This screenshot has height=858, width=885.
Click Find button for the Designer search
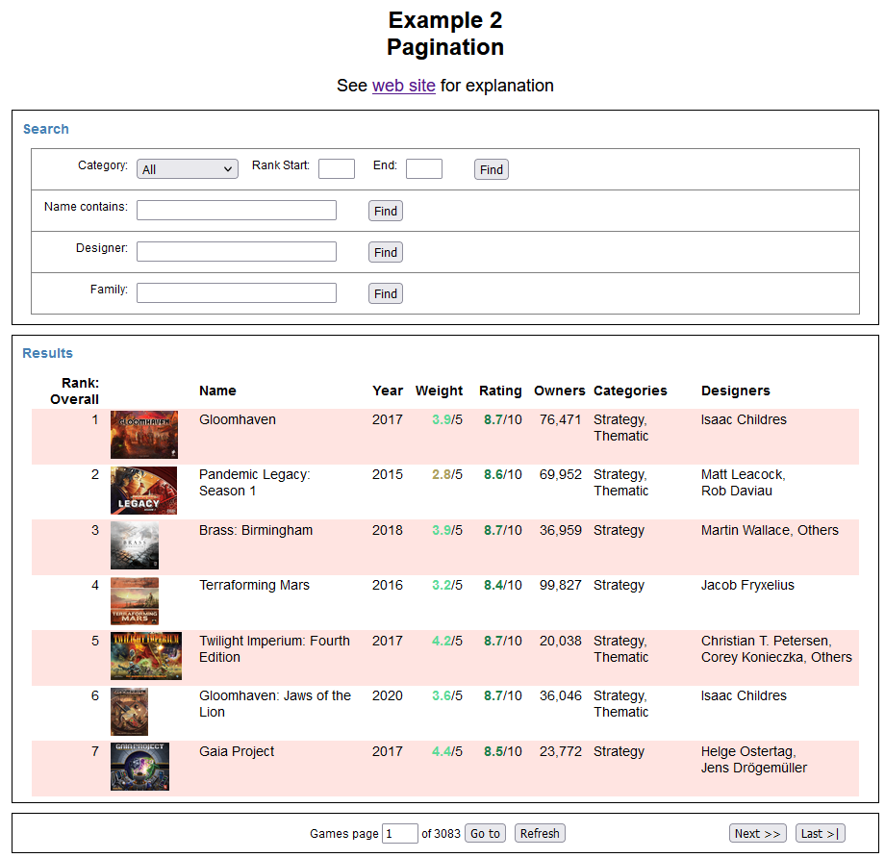pos(385,252)
